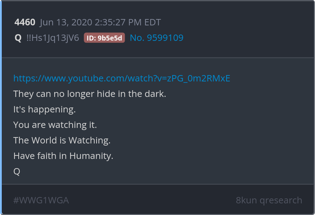Select the "It's happening." line
Viewport: 315px width, 215px height.
click(44, 110)
